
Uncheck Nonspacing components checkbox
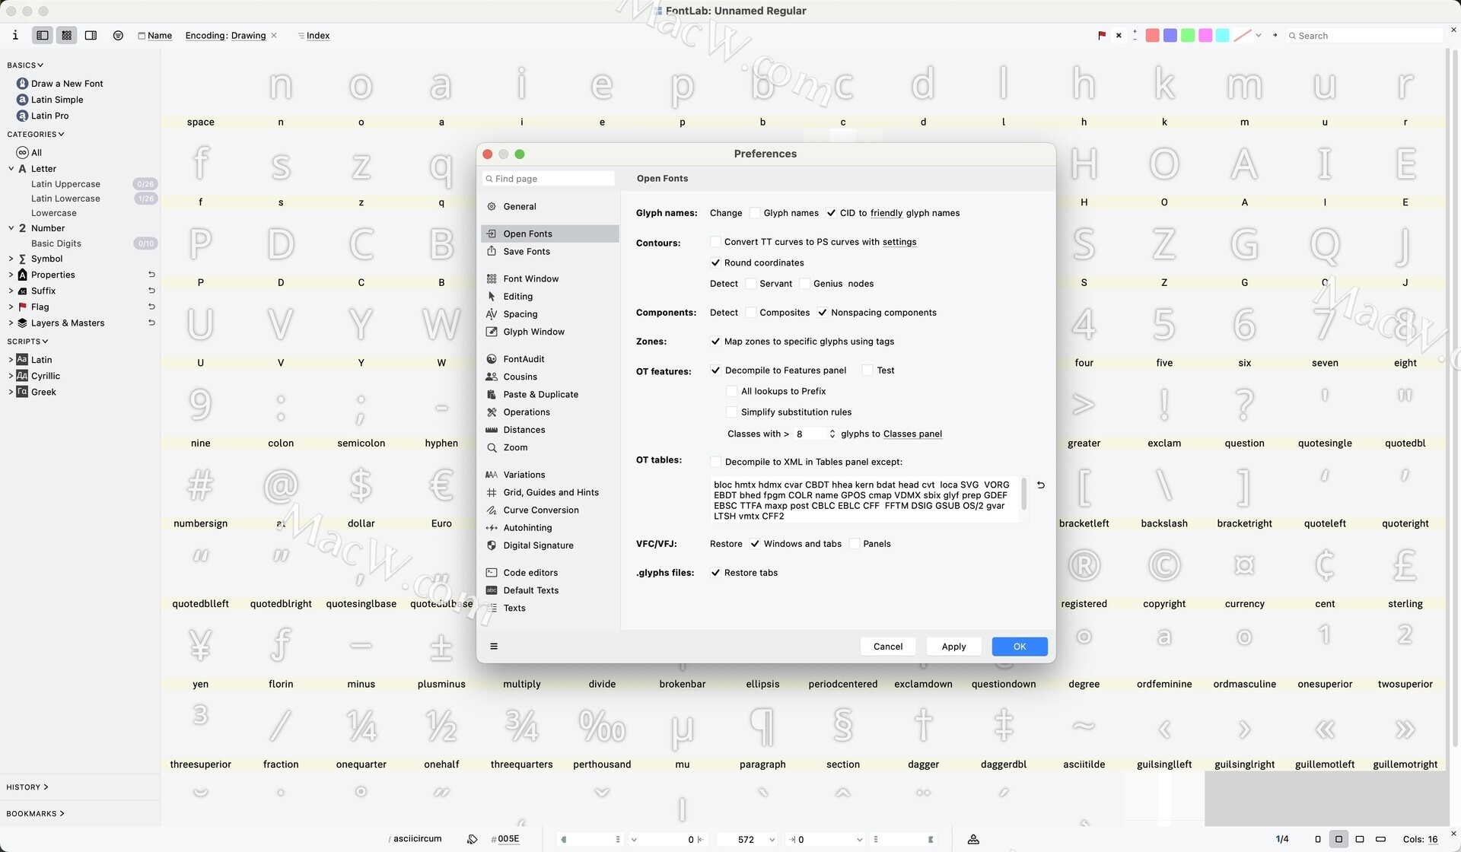823,313
